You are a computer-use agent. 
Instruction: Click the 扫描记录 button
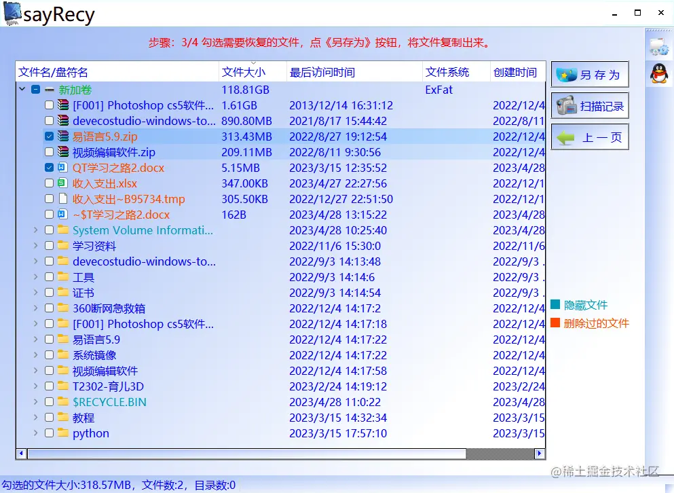click(x=591, y=105)
